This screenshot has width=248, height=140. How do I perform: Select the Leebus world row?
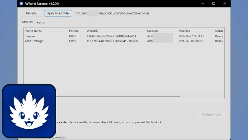click(x=124, y=36)
